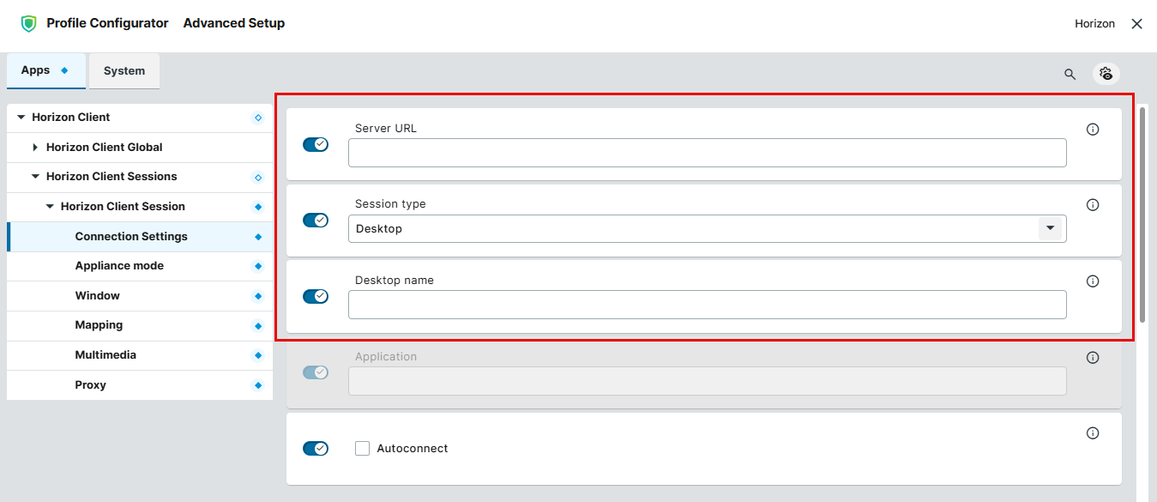Click the diamond indicator on Apps tab
Image resolution: width=1157 pixels, height=502 pixels.
64,70
